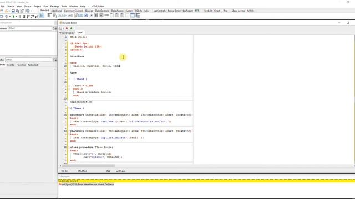Screen dimensions: 355x199
Task: Switch to Dialogs palette tab
Action: pyautogui.click(x=89, y=11)
